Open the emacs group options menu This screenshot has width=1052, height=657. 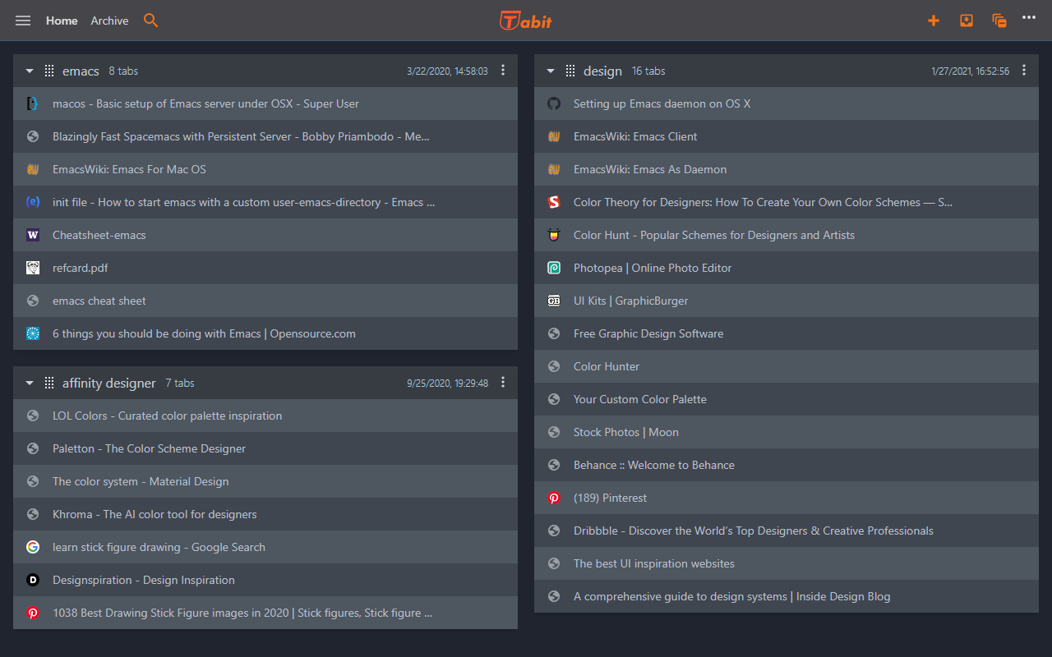coord(503,71)
